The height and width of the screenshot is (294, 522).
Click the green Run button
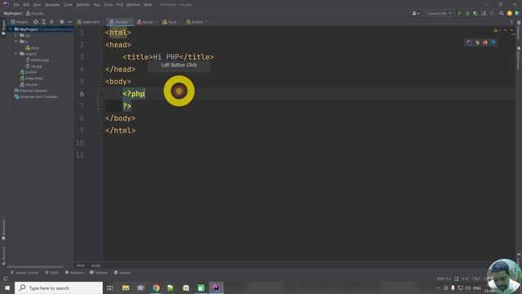[x=460, y=13]
